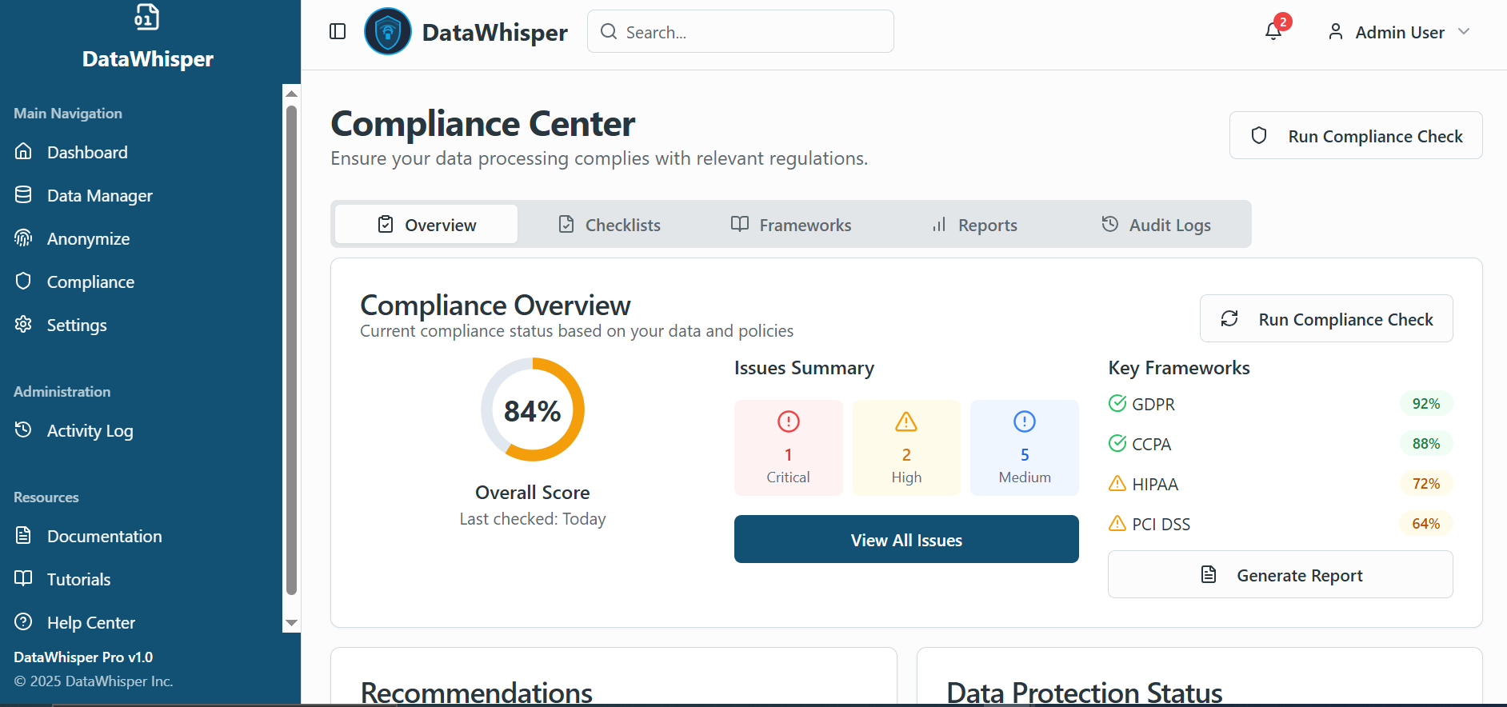Image resolution: width=1507 pixels, height=707 pixels.
Task: Select the Critical issues card
Action: (x=788, y=448)
